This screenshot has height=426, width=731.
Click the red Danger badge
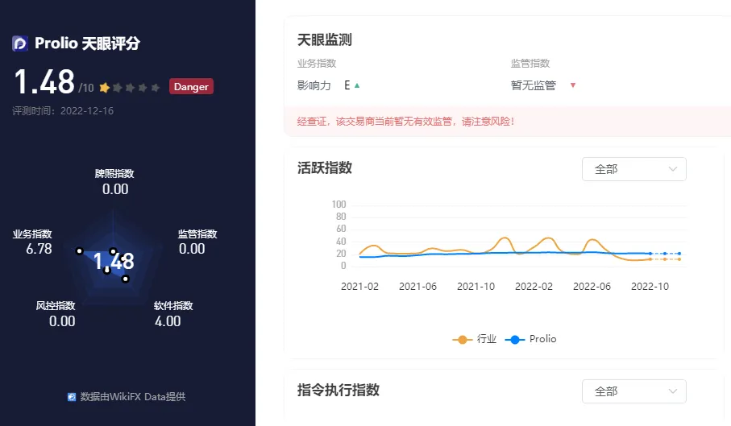tap(191, 87)
